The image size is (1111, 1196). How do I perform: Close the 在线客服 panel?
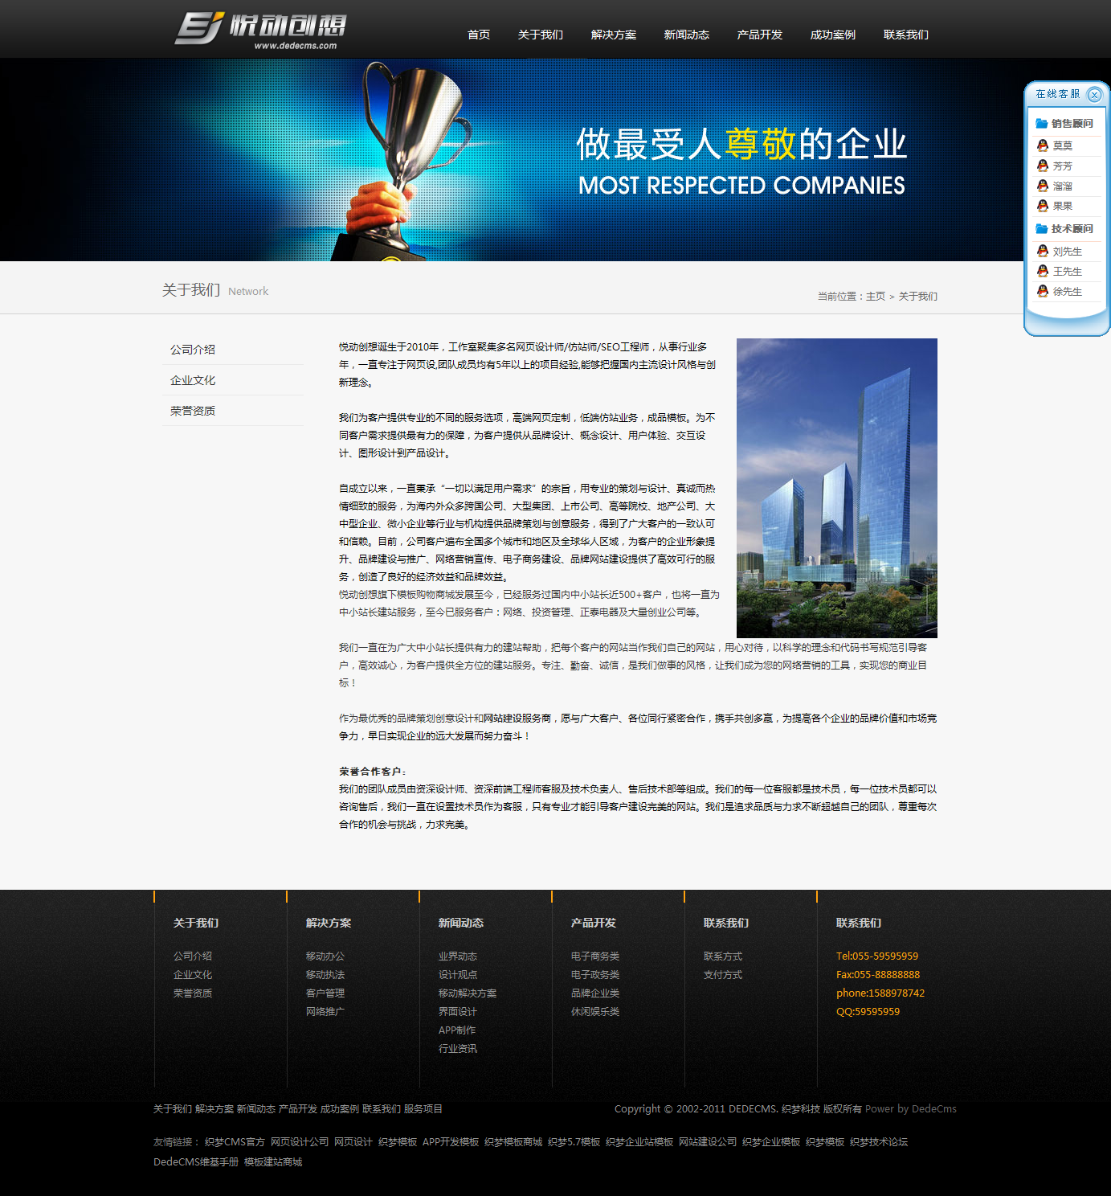[x=1094, y=95]
